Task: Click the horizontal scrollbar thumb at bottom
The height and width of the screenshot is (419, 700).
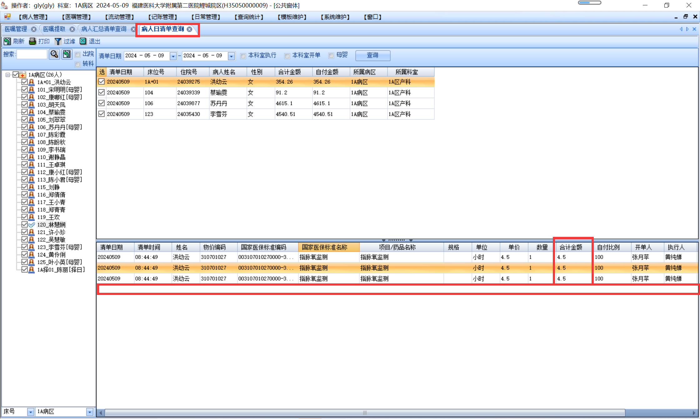Action: tap(364, 413)
